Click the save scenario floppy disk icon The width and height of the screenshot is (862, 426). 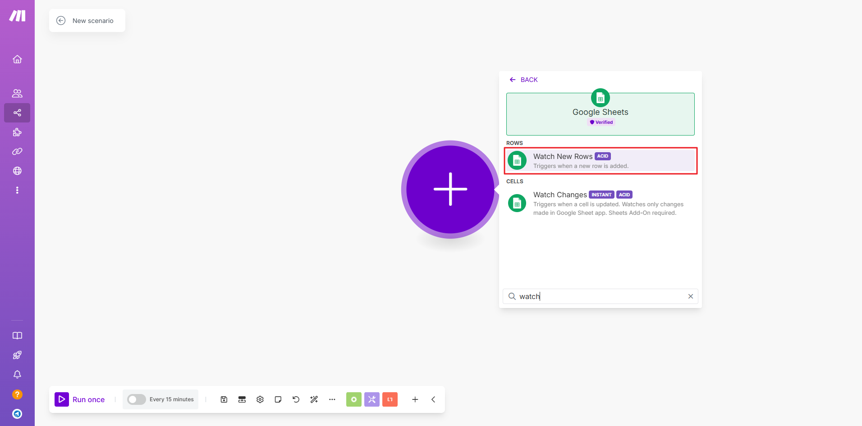(x=224, y=399)
